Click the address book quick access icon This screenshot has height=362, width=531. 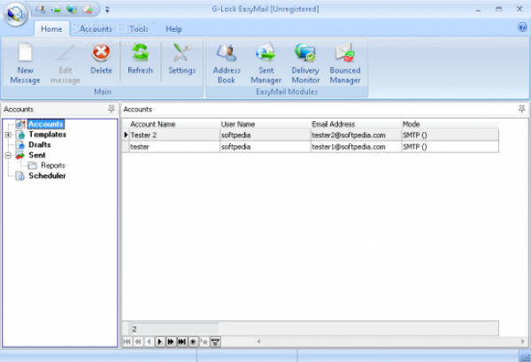pyautogui.click(x=41, y=9)
